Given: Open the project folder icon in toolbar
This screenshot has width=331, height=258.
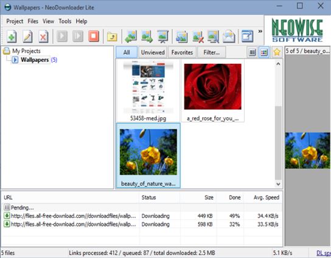Looking at the screenshot, I should pyautogui.click(x=112, y=37).
